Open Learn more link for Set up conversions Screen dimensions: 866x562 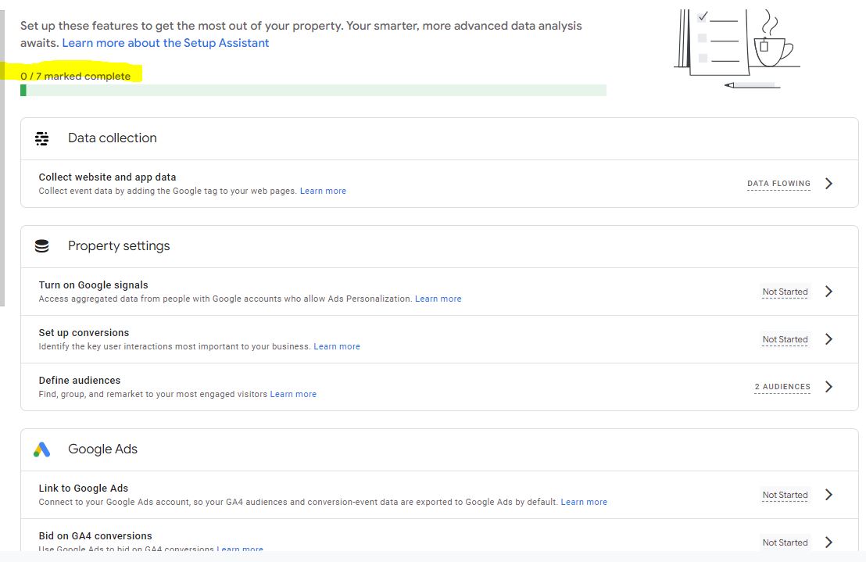point(337,347)
